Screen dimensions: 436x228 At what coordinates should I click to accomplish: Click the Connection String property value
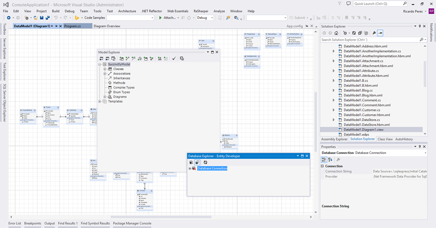click(399, 171)
